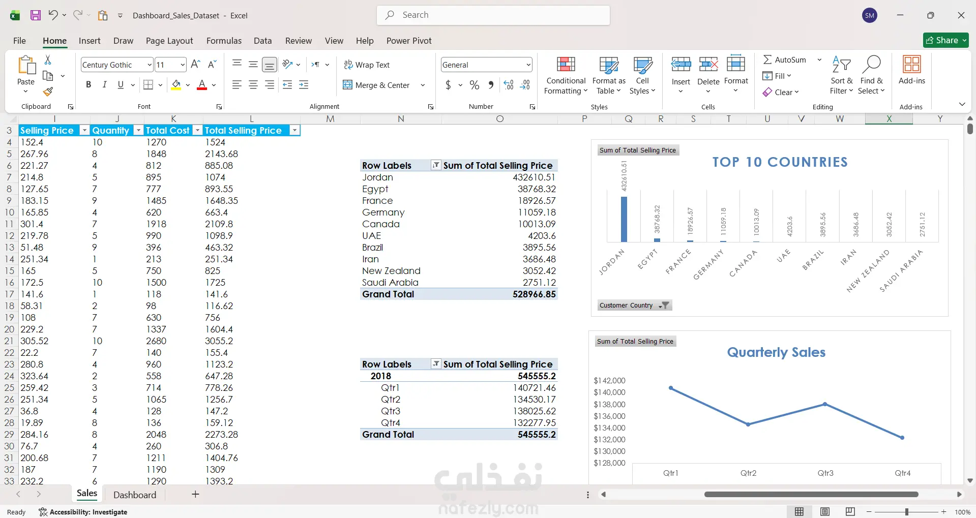
Task: Increase indent in the Alignment group
Action: coord(304,85)
